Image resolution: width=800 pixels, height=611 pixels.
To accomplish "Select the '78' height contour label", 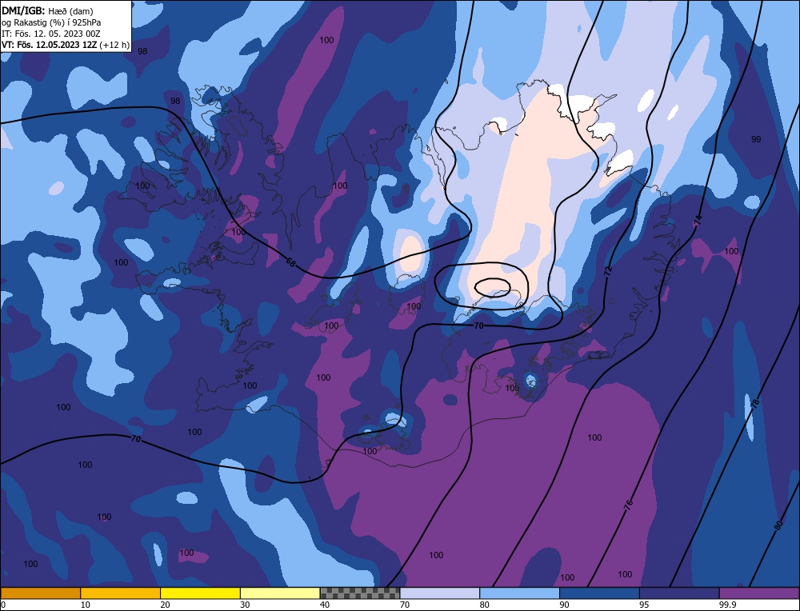I will click(x=755, y=402).
